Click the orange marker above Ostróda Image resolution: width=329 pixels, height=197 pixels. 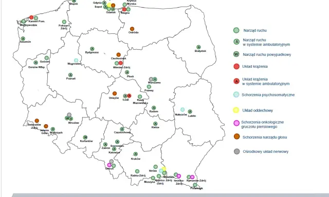tap(132, 29)
